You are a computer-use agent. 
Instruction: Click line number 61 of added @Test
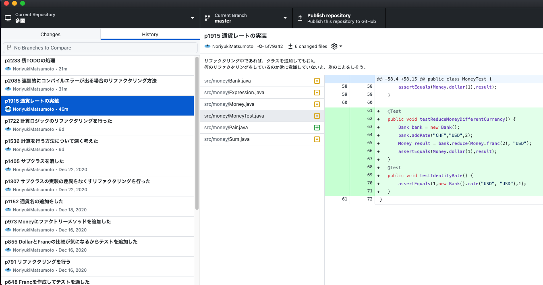[x=370, y=111]
